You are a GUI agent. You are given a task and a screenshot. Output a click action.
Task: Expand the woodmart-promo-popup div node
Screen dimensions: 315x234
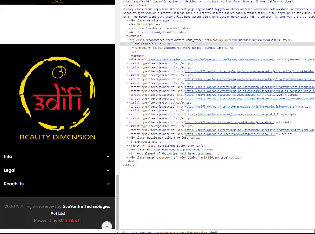127,149
